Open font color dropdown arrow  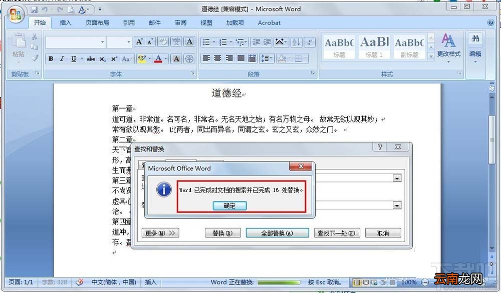coord(166,58)
